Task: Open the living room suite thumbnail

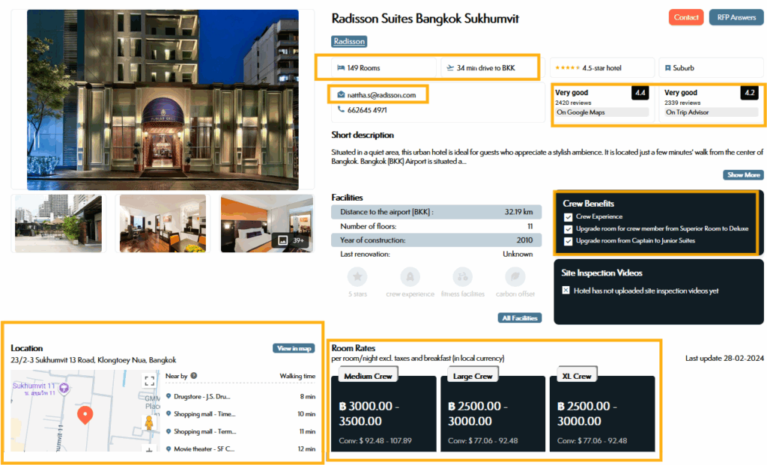Action: 163,223
